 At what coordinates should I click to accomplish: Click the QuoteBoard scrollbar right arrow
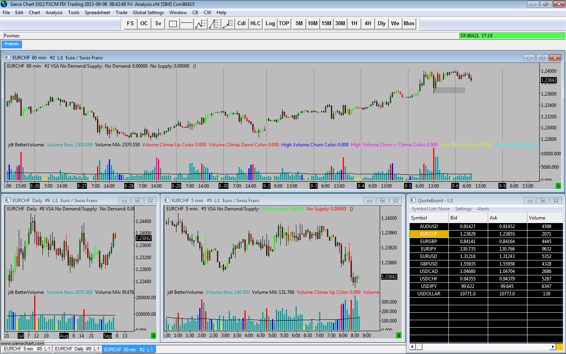(x=553, y=347)
